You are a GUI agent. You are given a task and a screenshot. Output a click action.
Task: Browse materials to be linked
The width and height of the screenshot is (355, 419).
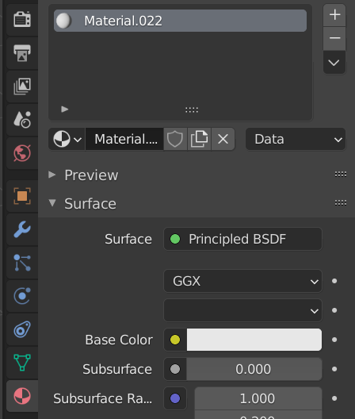67,139
